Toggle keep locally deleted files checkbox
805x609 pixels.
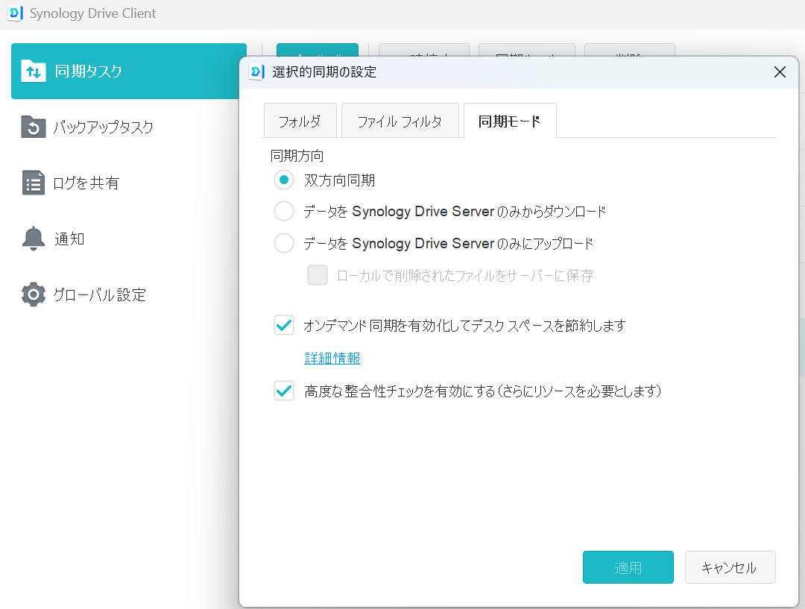(x=318, y=275)
